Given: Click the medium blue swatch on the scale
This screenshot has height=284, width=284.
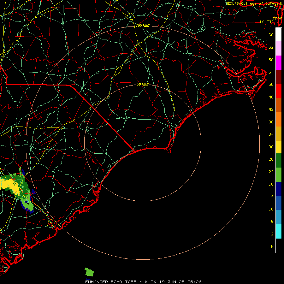Looking at the screenshot, I should [x=279, y=203].
